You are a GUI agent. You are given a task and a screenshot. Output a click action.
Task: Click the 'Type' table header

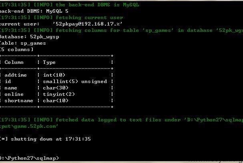click(49, 62)
